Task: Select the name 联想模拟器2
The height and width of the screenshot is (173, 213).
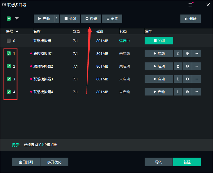Action: [x=43, y=66]
